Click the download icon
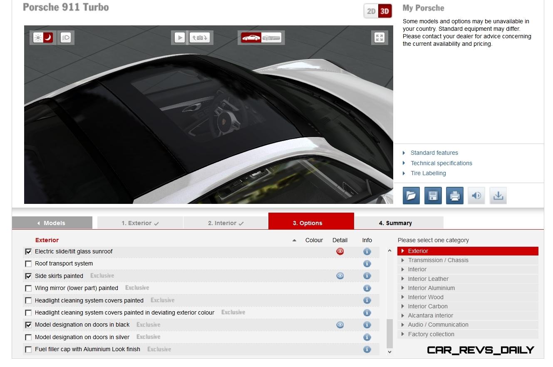 pos(498,196)
